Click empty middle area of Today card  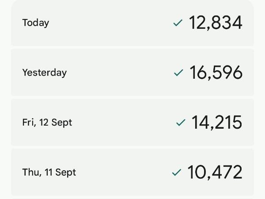point(115,23)
